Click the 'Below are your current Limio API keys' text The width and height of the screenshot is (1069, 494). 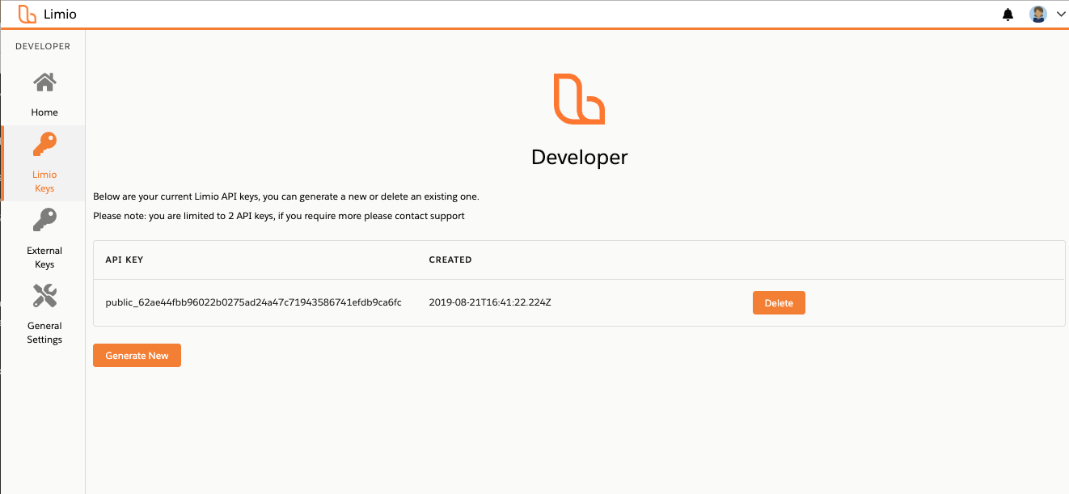point(286,196)
